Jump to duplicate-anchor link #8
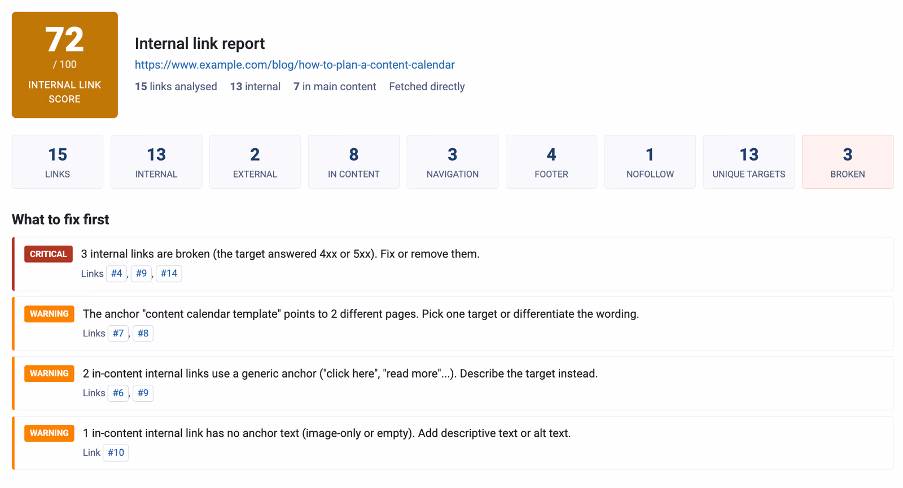Image resolution: width=903 pixels, height=488 pixels. click(143, 333)
